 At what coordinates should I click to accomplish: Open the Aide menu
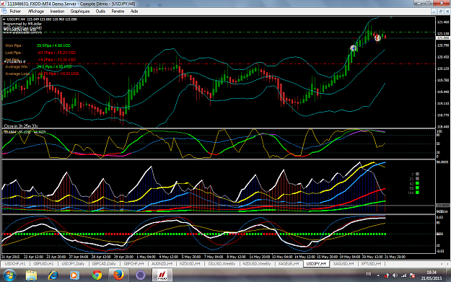(134, 12)
